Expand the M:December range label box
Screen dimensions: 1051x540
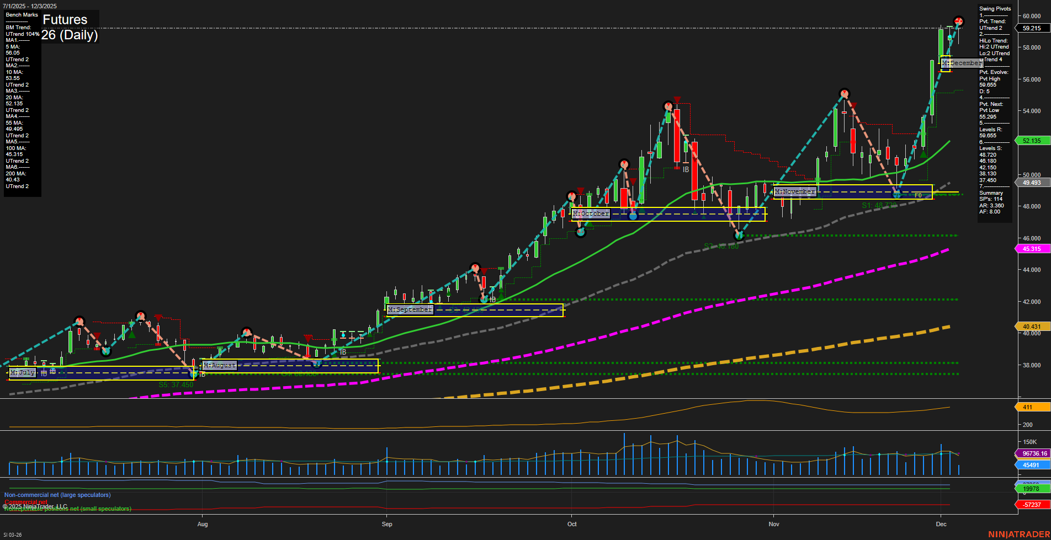(962, 63)
